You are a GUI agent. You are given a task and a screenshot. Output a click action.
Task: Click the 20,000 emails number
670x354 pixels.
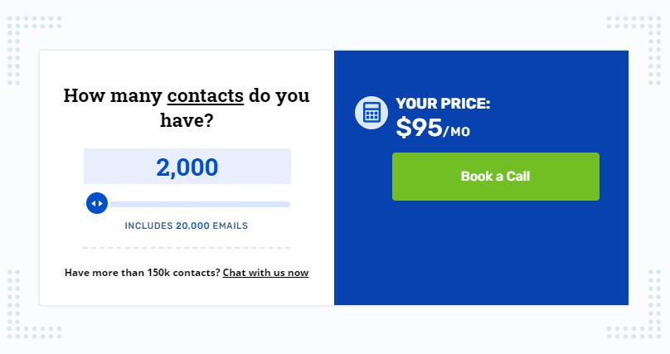[x=192, y=225]
